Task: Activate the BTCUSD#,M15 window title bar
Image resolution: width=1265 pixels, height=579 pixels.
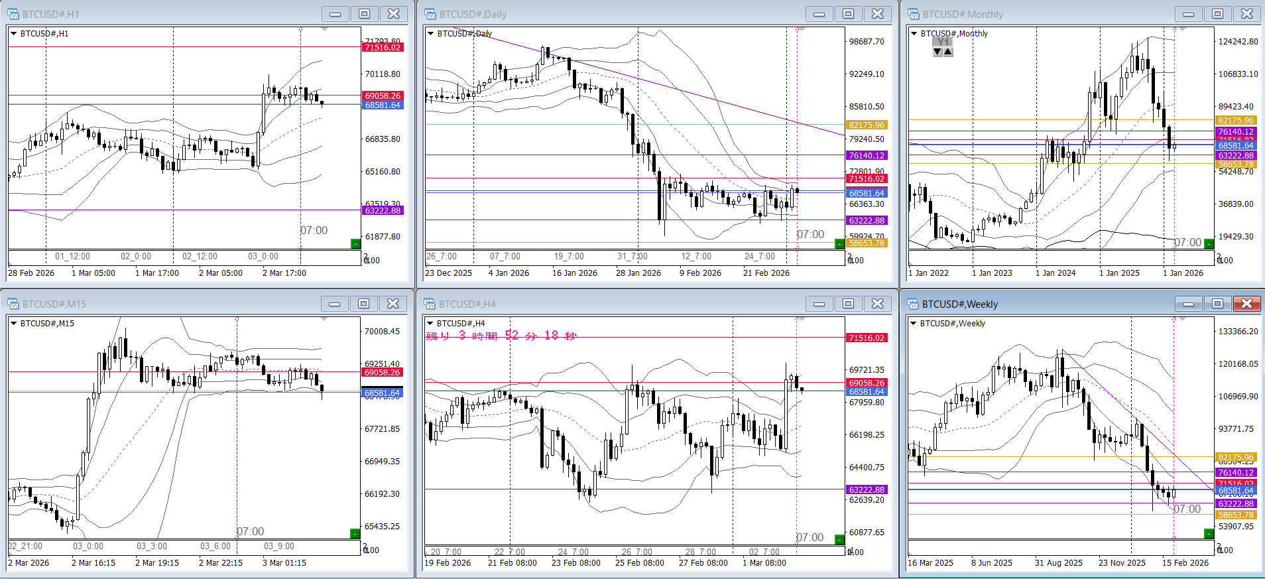Action: pyautogui.click(x=166, y=304)
